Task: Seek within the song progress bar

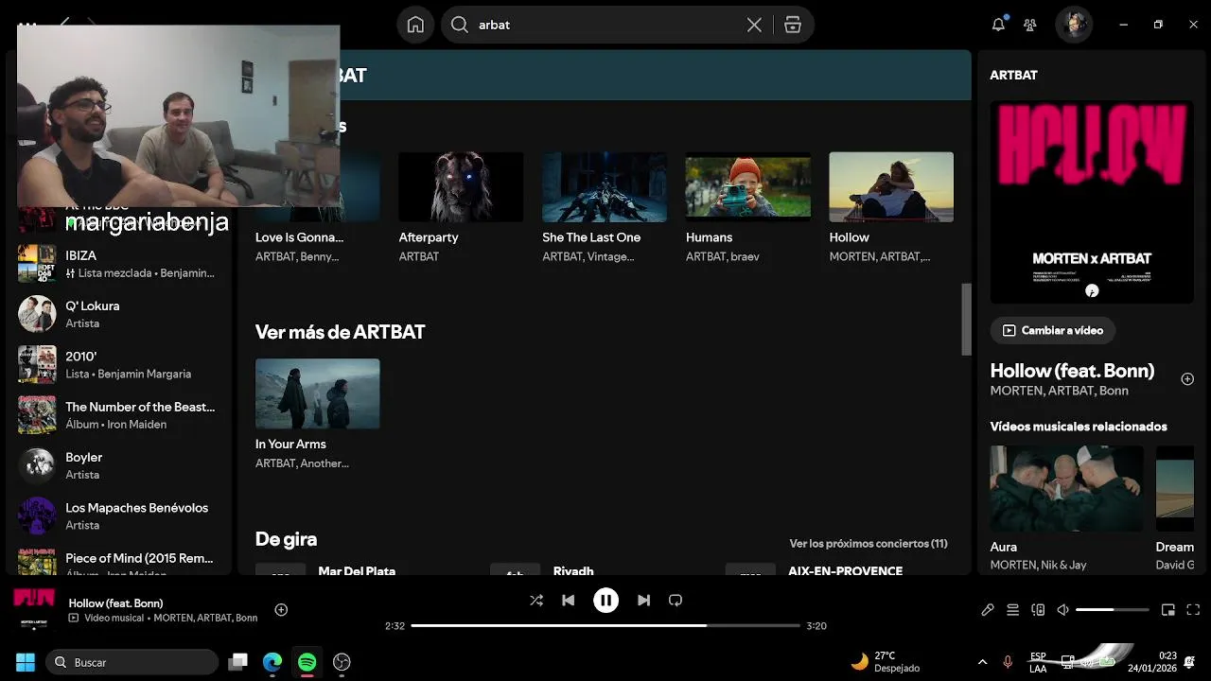Action: point(605,625)
